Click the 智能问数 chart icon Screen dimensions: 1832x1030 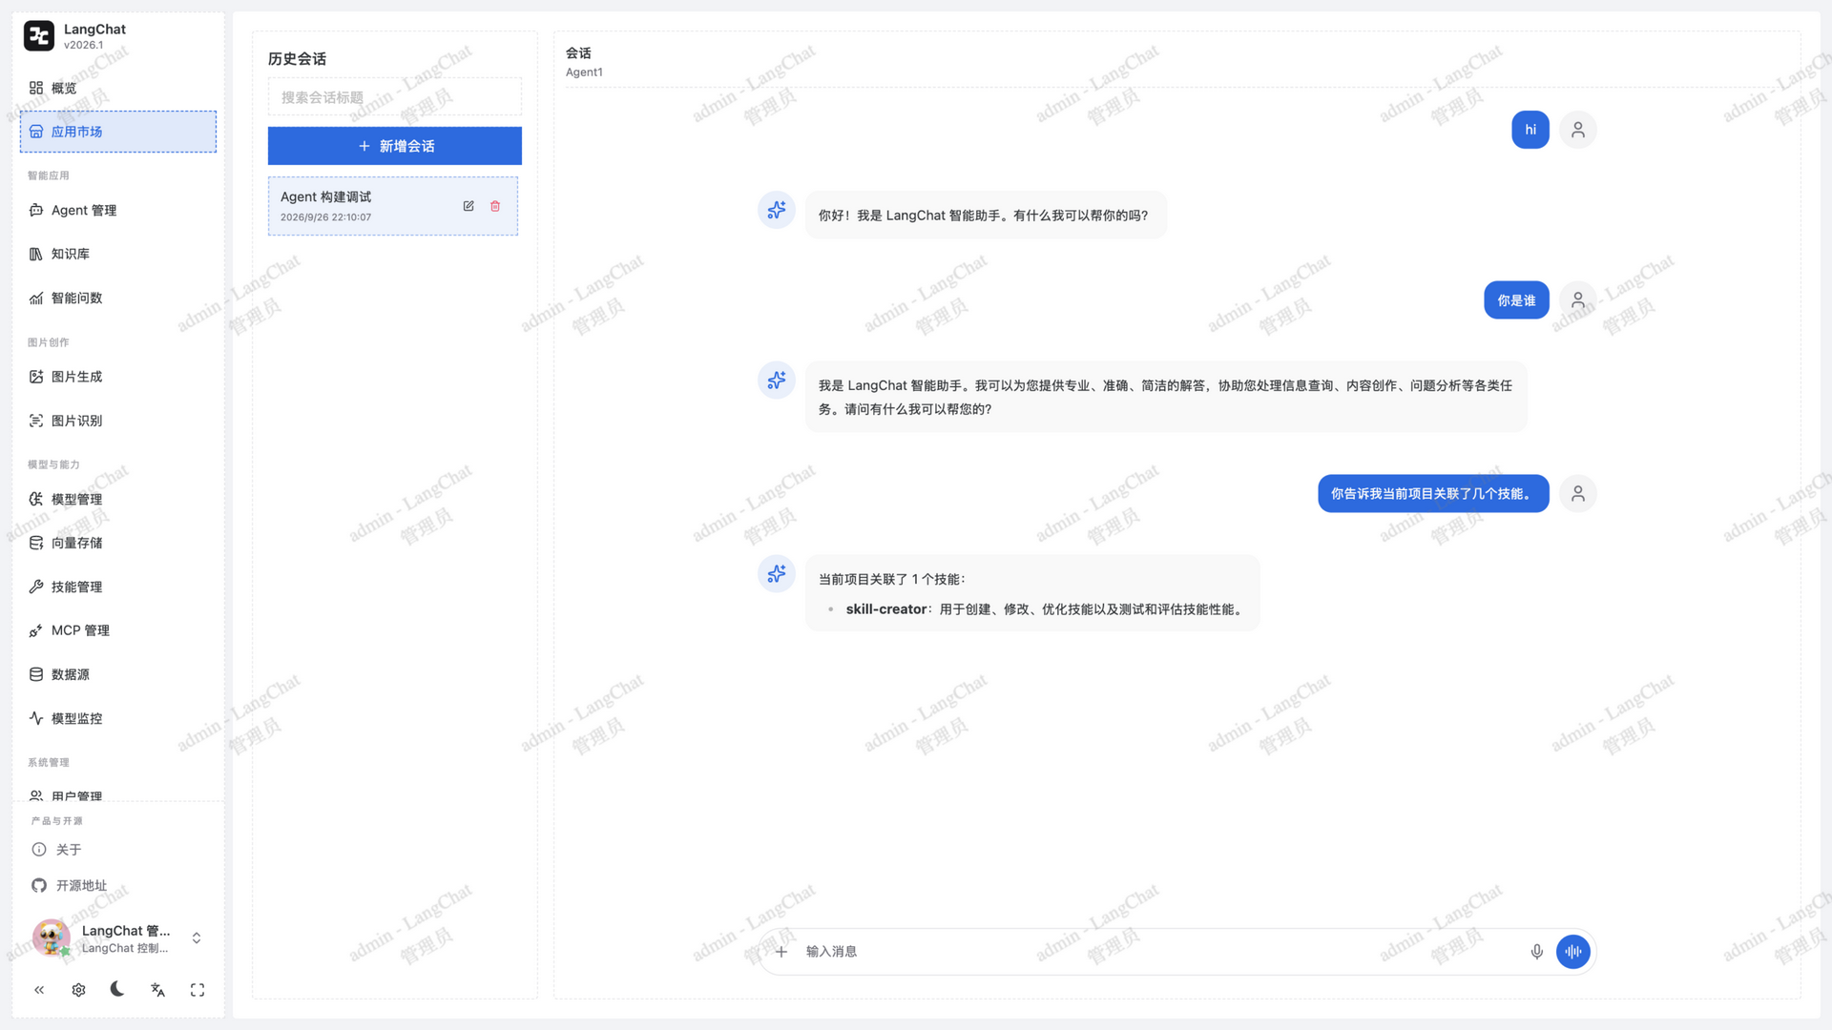(x=36, y=298)
